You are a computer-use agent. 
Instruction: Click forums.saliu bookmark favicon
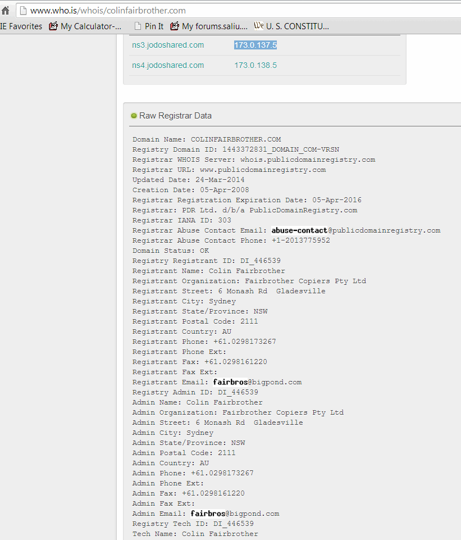(x=175, y=26)
